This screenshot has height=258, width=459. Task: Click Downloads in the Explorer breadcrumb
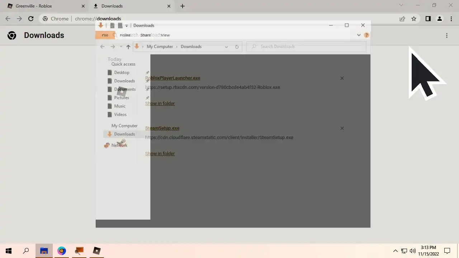(191, 47)
